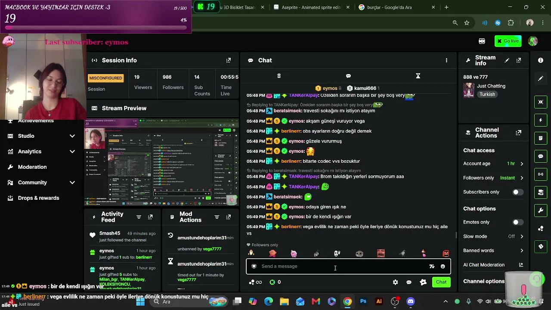Toggle the chat bubble widget icon in sidebar
The height and width of the screenshot is (310, 551).
point(541,156)
